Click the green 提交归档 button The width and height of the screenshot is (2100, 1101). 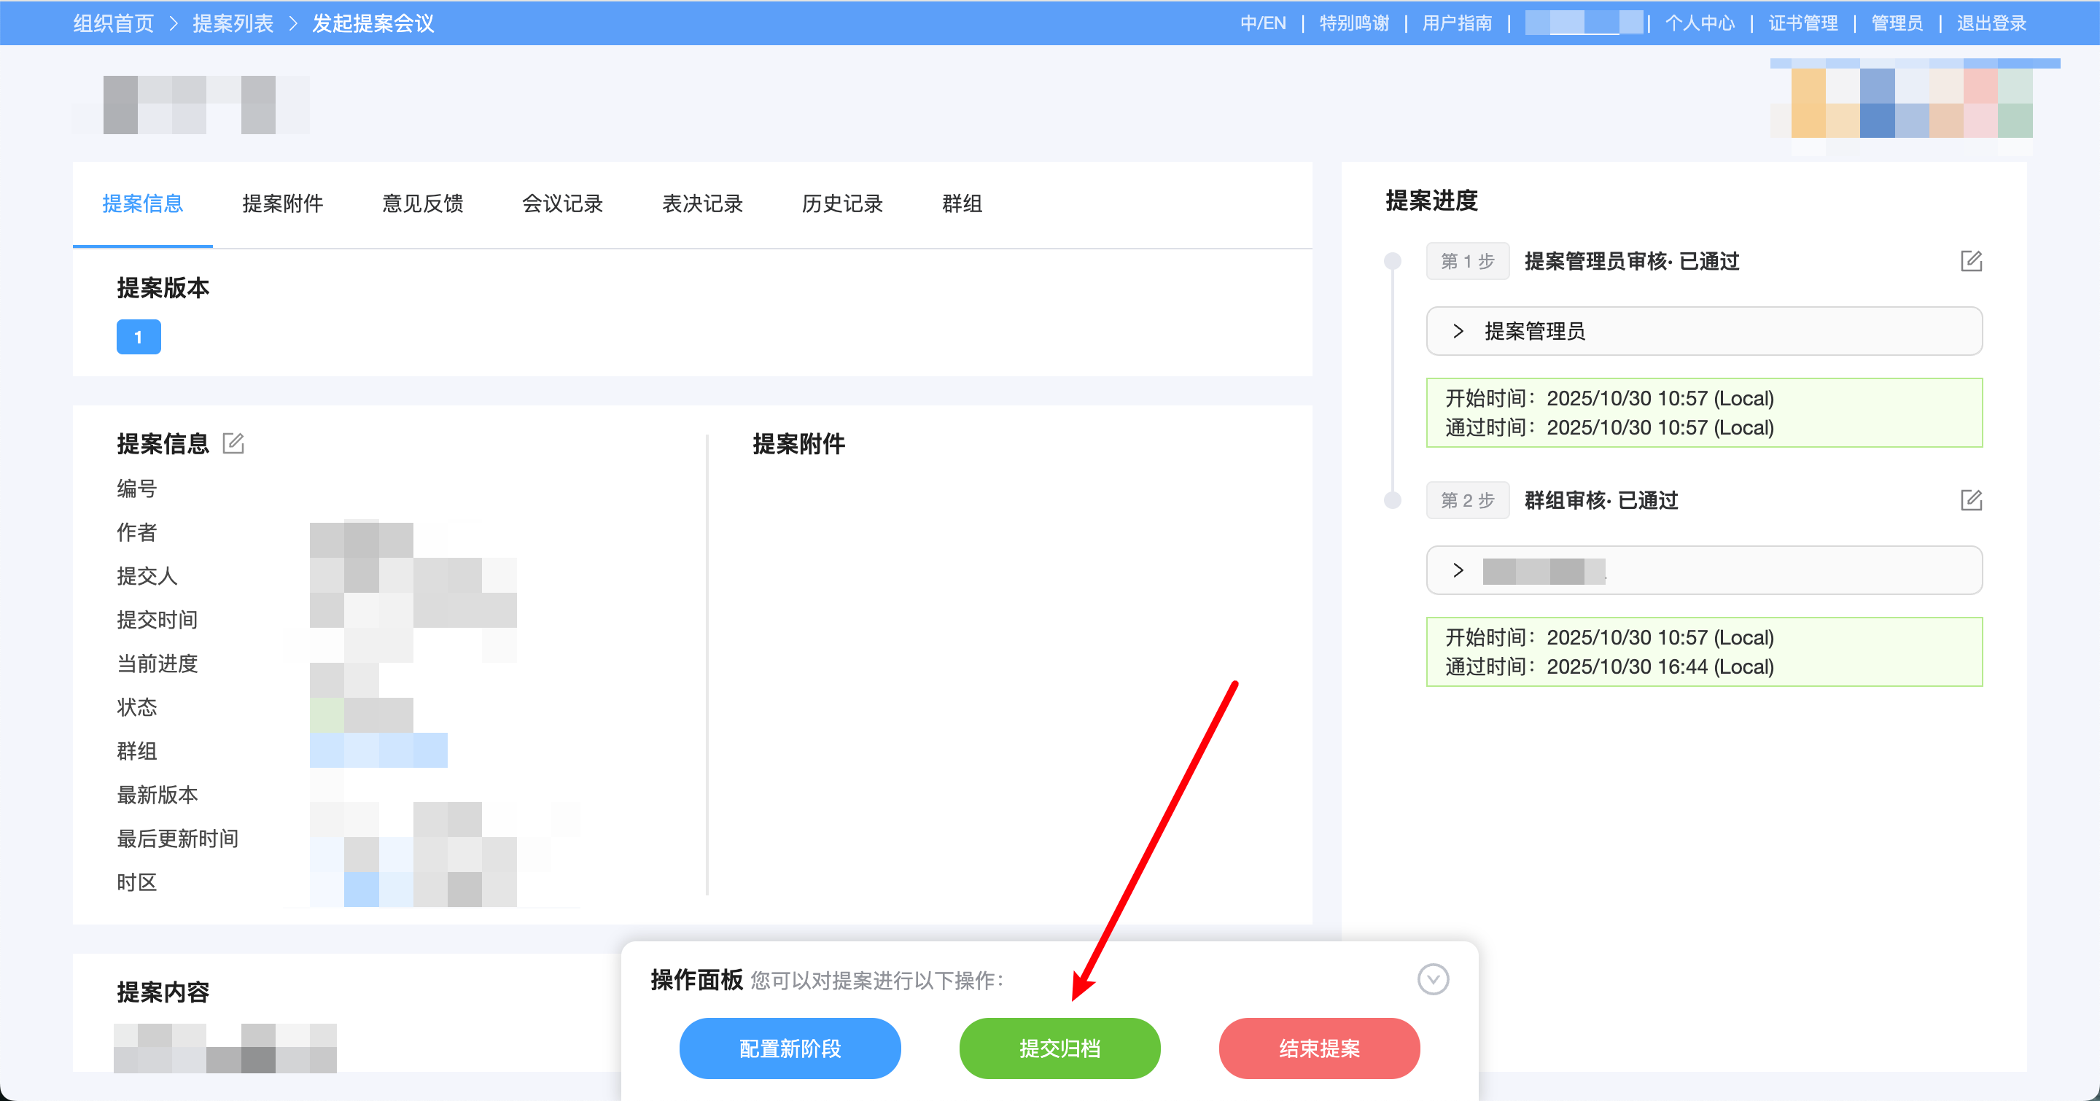point(1059,1048)
